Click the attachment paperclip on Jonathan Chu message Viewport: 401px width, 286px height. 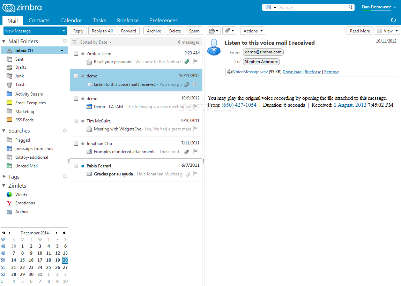pyautogui.click(x=186, y=152)
